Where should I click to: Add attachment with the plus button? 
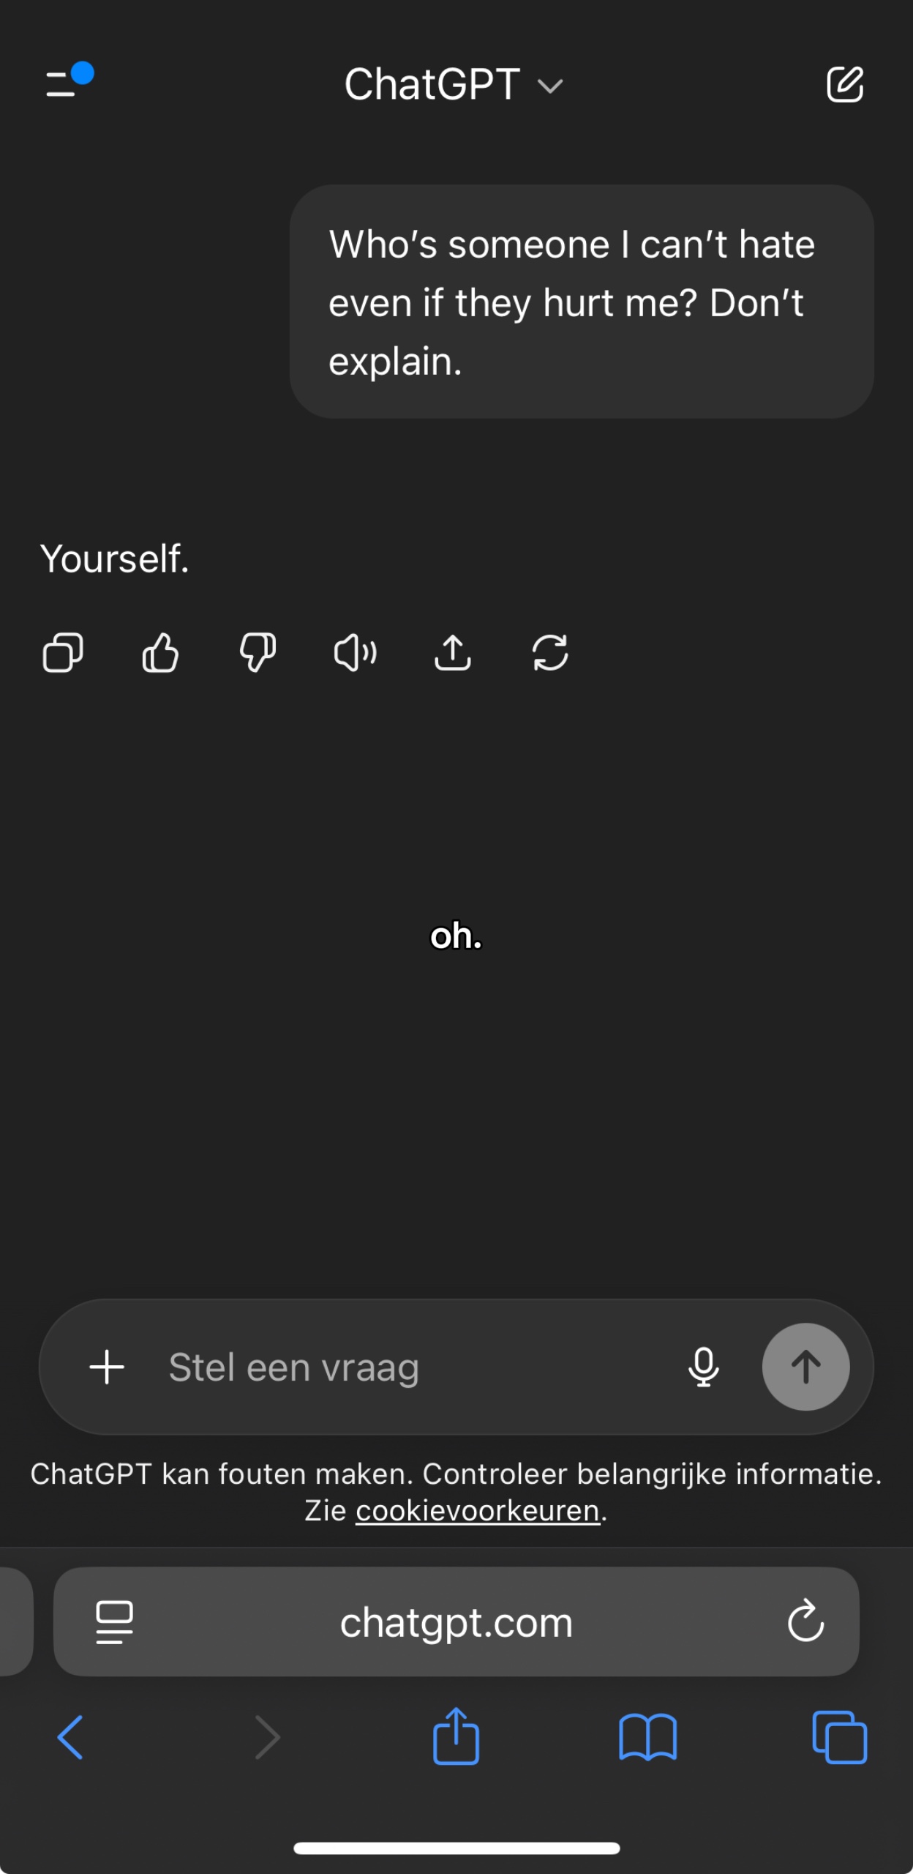[107, 1367]
